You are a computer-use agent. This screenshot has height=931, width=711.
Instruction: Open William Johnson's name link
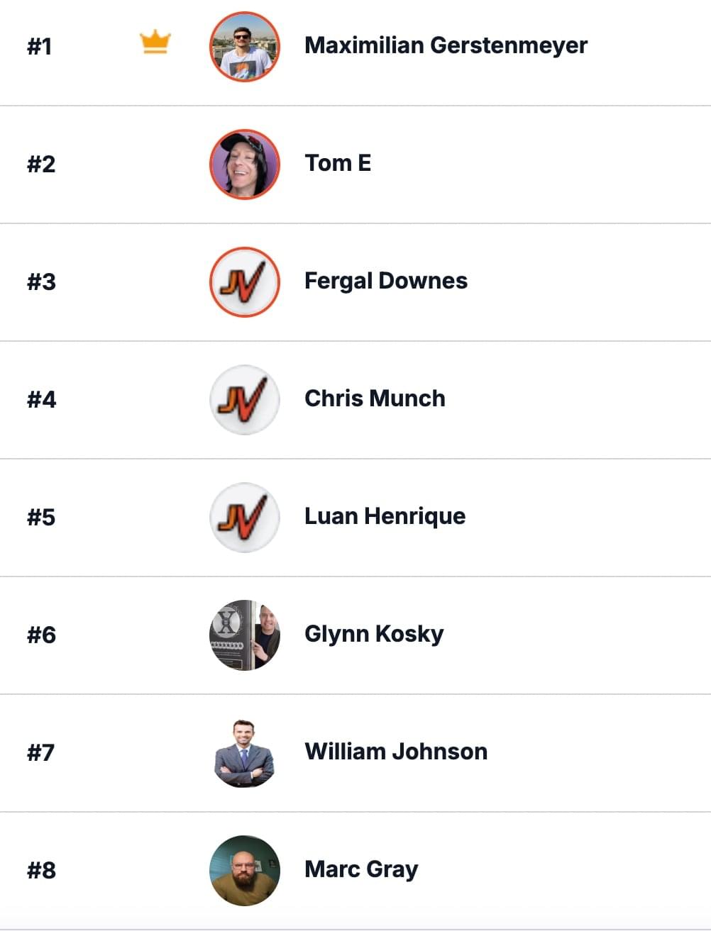coord(396,752)
